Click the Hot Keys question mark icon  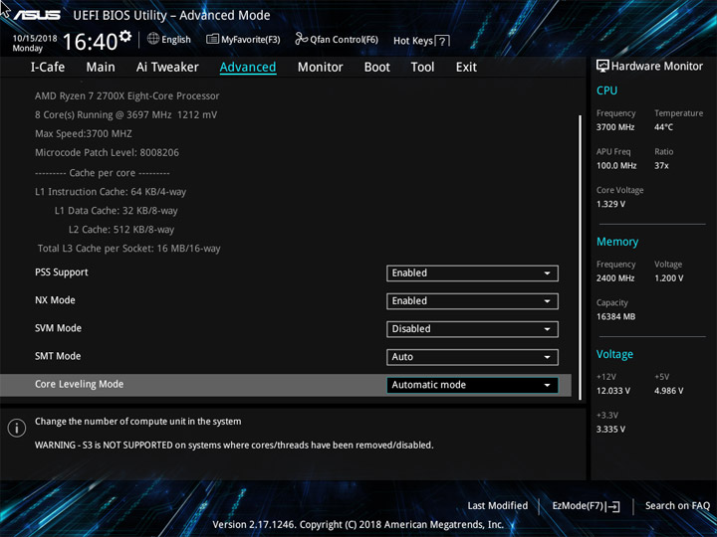442,42
